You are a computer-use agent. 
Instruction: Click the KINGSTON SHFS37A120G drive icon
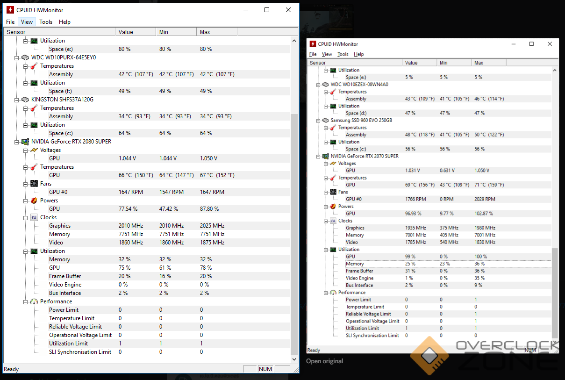click(x=25, y=100)
